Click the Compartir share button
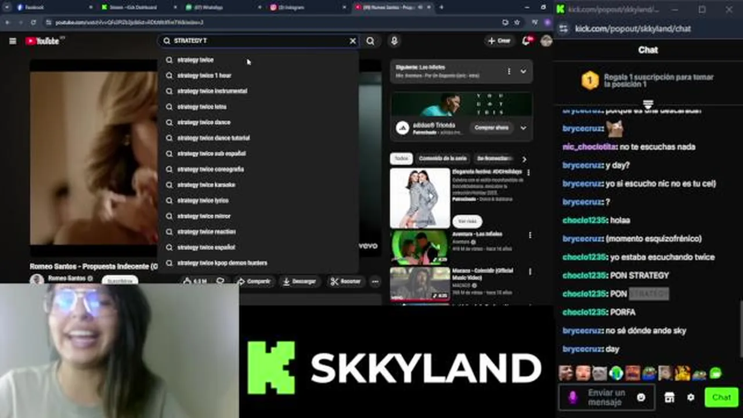The image size is (743, 418). [254, 282]
